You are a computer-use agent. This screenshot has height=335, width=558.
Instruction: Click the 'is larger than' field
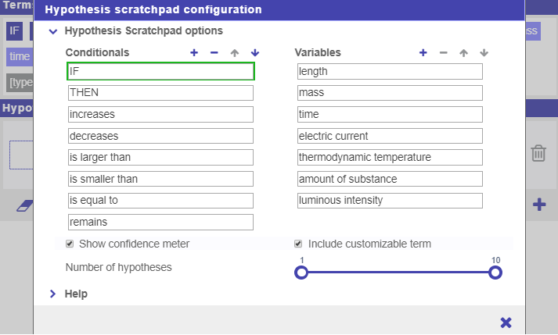160,157
